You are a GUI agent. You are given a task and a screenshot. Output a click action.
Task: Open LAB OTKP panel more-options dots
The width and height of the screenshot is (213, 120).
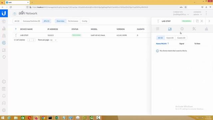(x=194, y=21)
